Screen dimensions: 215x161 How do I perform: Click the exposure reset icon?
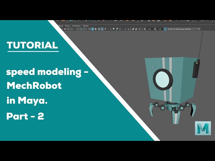pyautogui.click(x=145, y=29)
